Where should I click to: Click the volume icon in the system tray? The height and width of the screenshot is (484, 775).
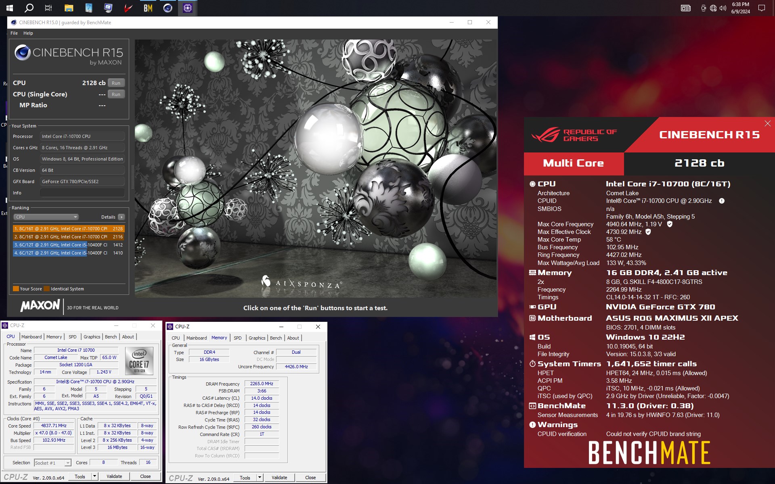click(723, 8)
